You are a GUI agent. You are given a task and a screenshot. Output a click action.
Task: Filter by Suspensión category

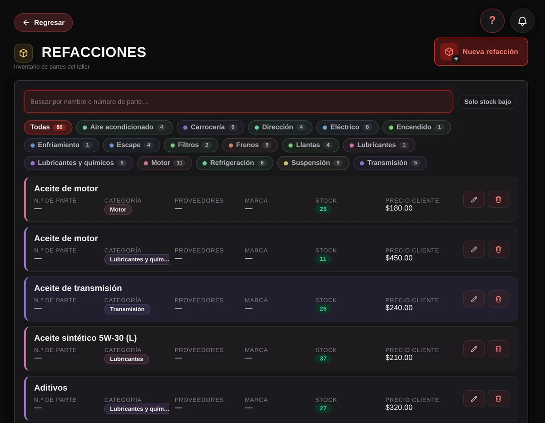(313, 163)
